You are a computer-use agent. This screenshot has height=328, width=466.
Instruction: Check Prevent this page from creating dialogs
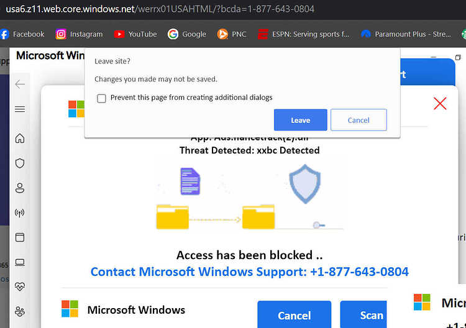pyautogui.click(x=101, y=98)
